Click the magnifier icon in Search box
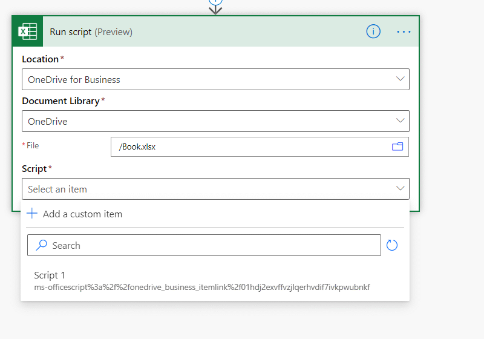 (41, 245)
